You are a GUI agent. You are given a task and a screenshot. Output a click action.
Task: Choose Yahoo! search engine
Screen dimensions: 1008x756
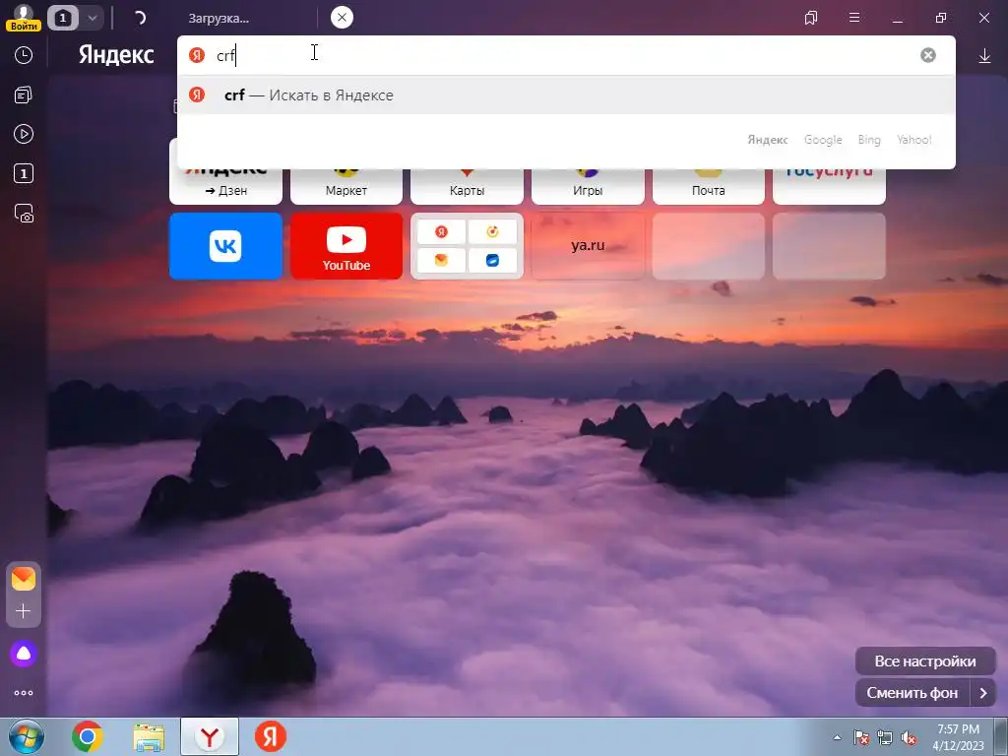coord(914,140)
